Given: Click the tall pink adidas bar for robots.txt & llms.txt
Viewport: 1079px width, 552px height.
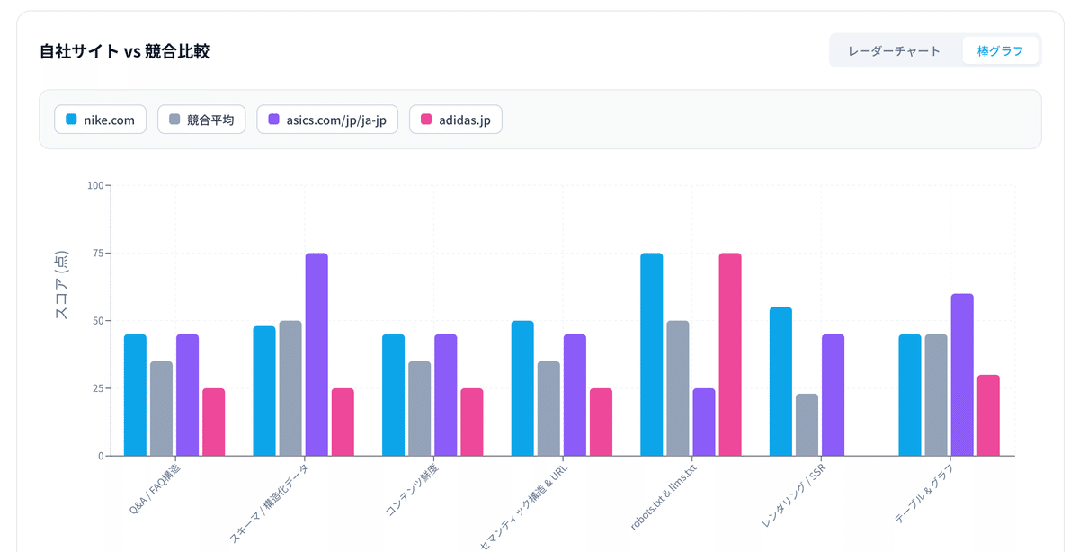Looking at the screenshot, I should coord(730,354).
